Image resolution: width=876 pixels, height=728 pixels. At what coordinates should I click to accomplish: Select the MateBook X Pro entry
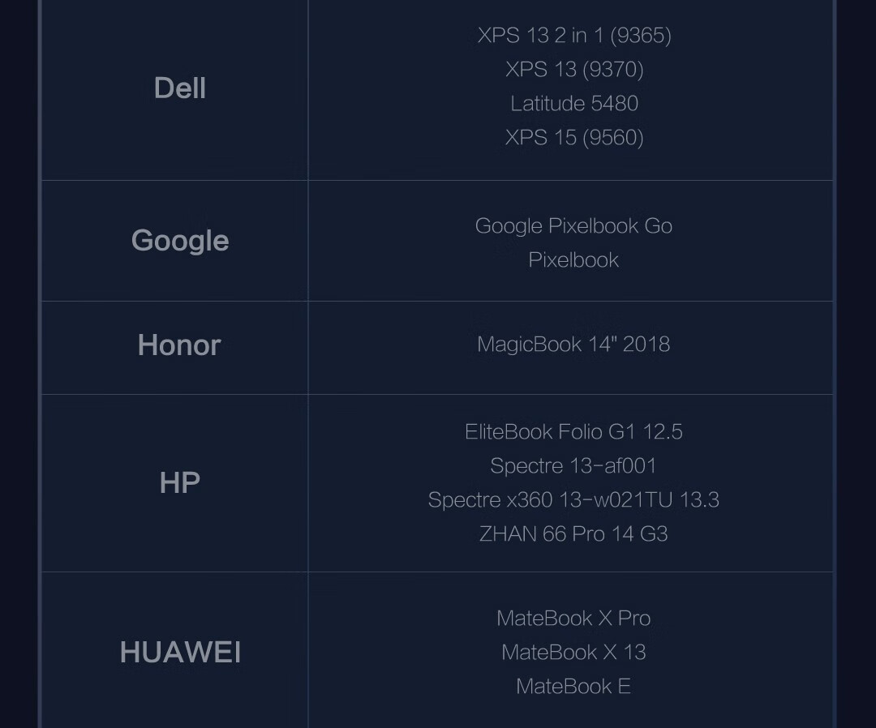[573, 618]
